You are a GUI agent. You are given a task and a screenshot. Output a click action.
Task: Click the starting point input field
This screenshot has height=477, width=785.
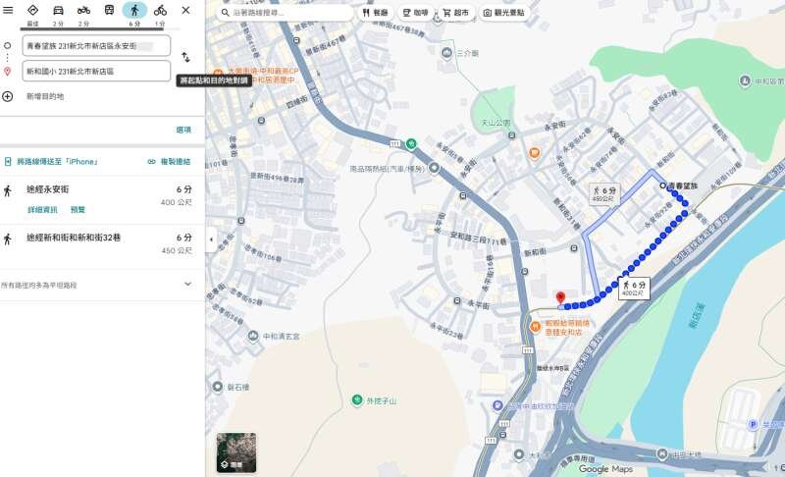(96, 46)
